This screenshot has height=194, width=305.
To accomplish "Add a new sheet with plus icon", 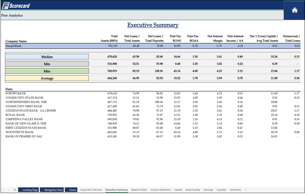I will [x=246, y=190].
